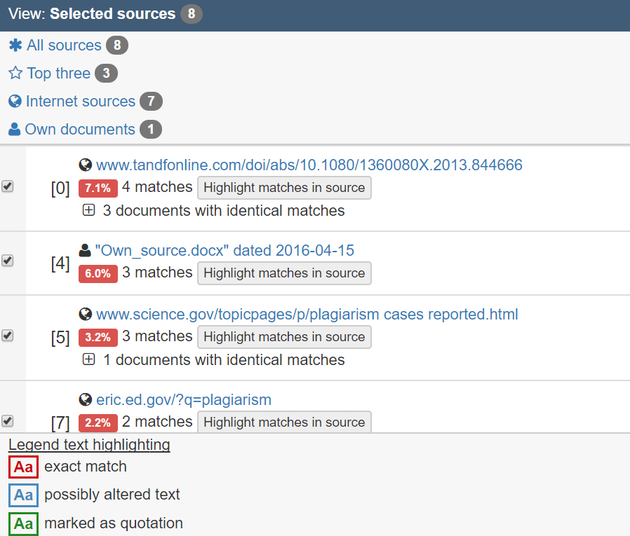This screenshot has width=630, height=536.
Task: Click the globe icon before tandfonline link
Action: click(x=85, y=165)
